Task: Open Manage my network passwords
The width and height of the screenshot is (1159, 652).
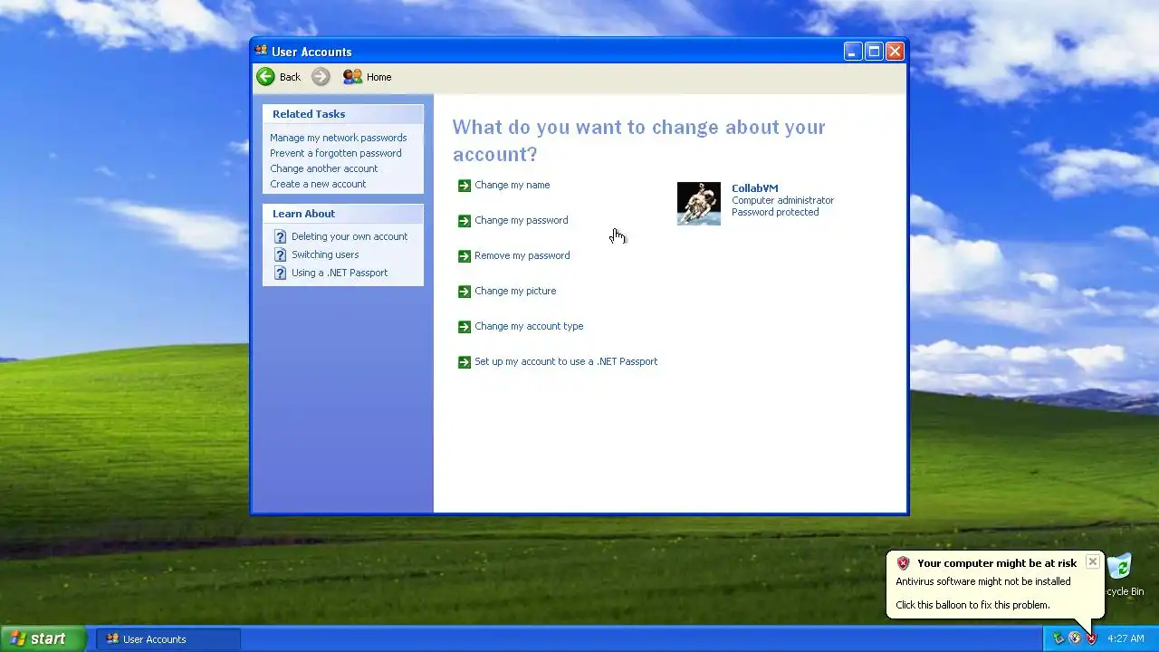Action: pyautogui.click(x=339, y=138)
